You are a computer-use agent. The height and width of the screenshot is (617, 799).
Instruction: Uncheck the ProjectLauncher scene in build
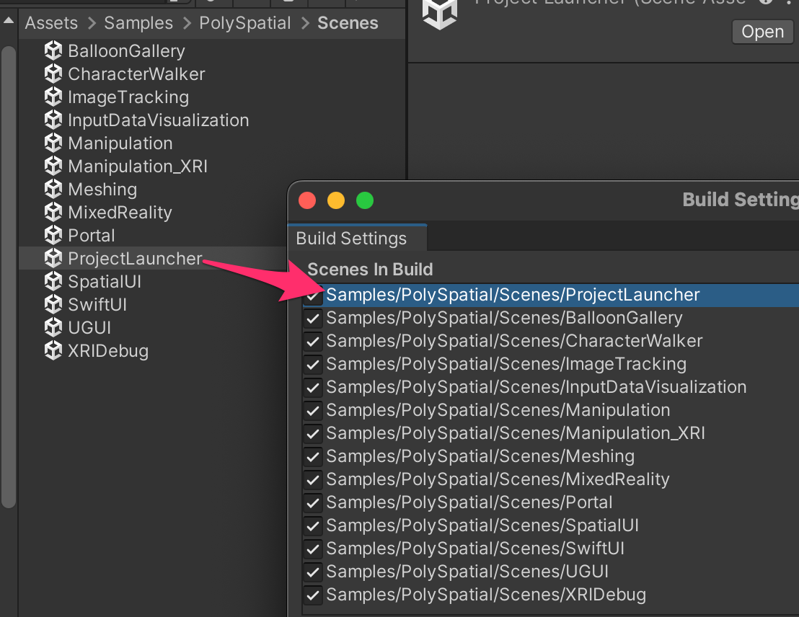(x=312, y=295)
